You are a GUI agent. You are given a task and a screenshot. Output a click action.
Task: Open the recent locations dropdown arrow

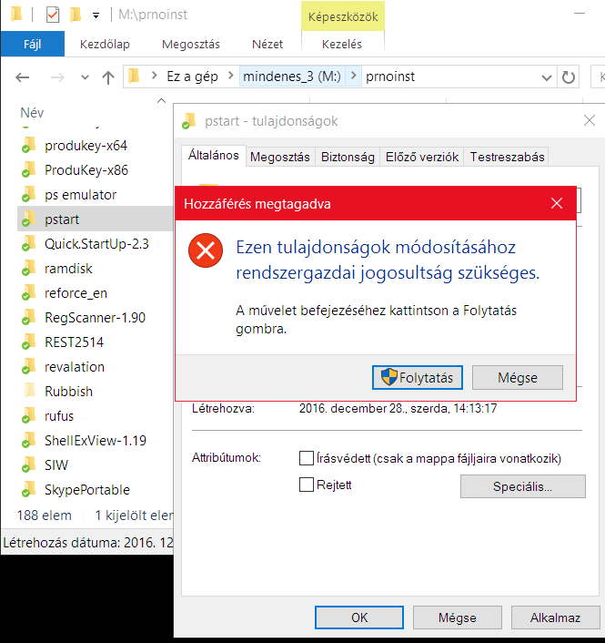pos(85,77)
